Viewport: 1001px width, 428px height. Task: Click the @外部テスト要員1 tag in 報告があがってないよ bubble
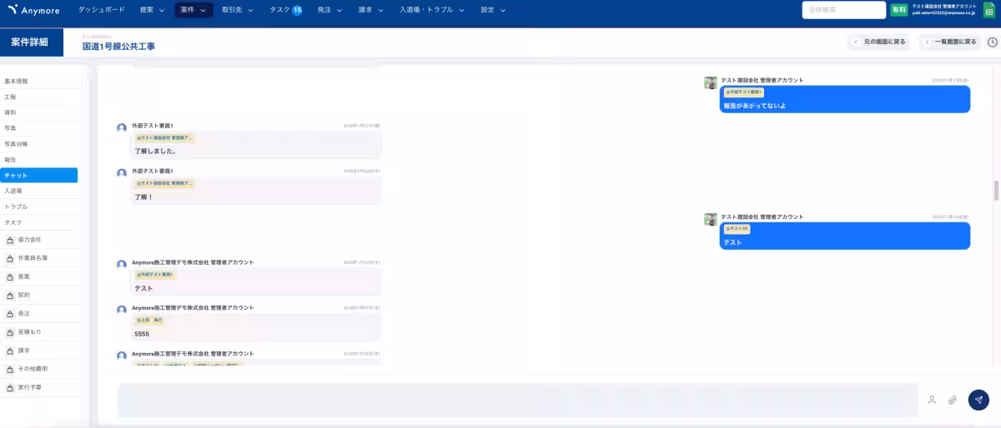[744, 92]
